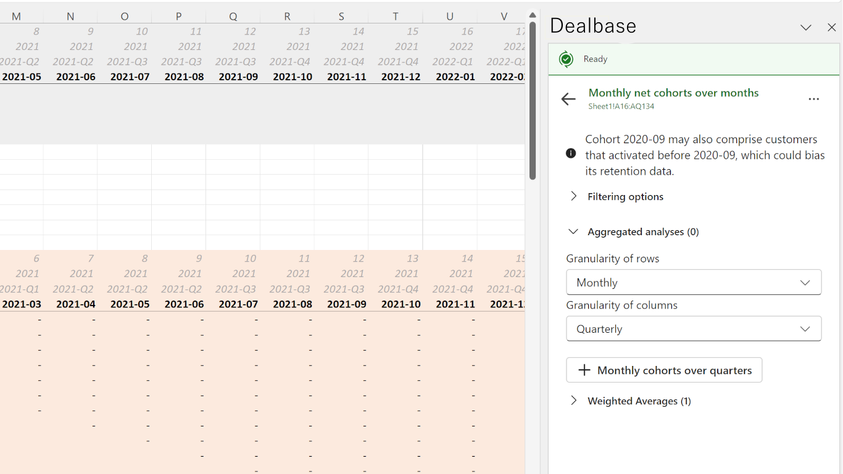Collapse the Aggregated analyses section
This screenshot has height=474, width=843.
point(574,231)
